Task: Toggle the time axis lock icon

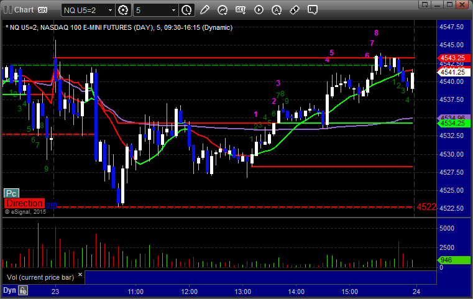Action: click(23, 290)
